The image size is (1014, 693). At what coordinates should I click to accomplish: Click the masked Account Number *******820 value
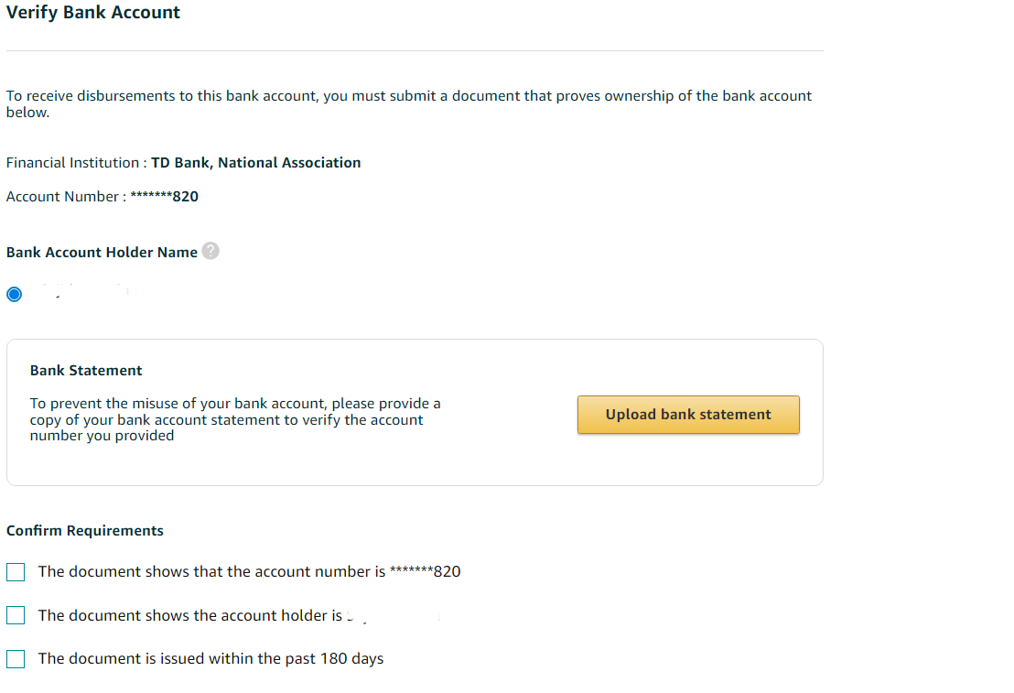point(164,197)
